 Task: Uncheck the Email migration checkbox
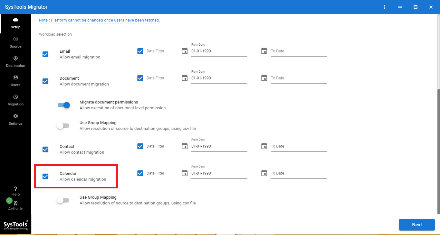[45, 54]
